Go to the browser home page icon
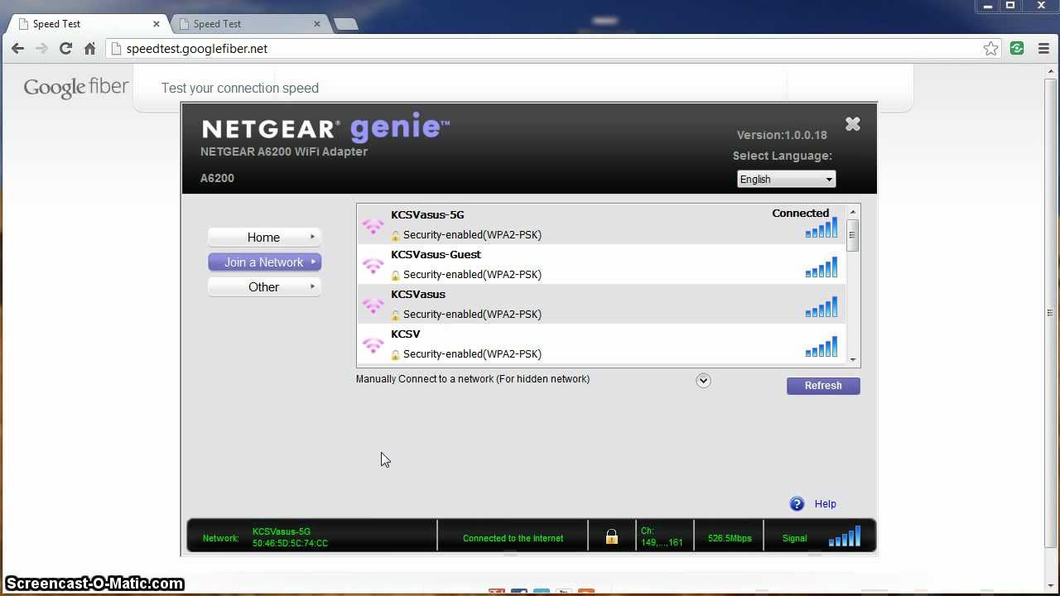This screenshot has height=596, width=1060. coord(89,49)
